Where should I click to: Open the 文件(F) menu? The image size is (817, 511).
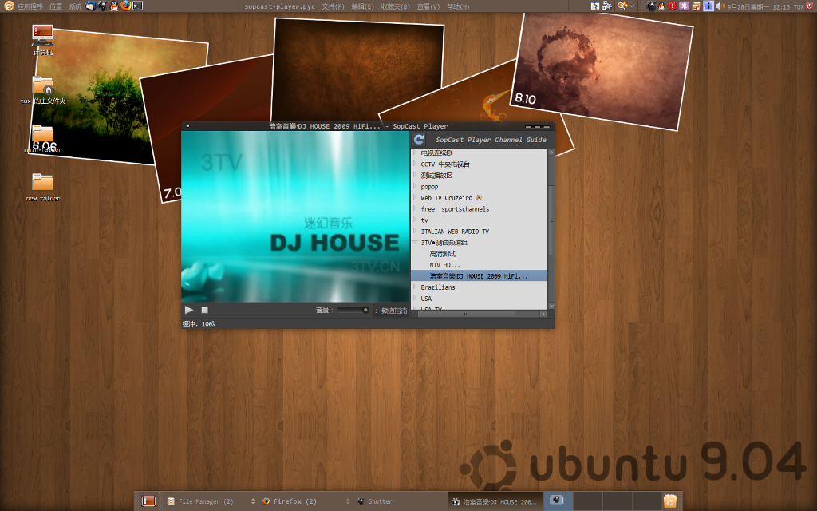pos(333,6)
